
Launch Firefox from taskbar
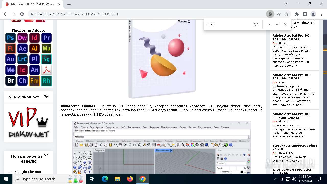(130, 179)
